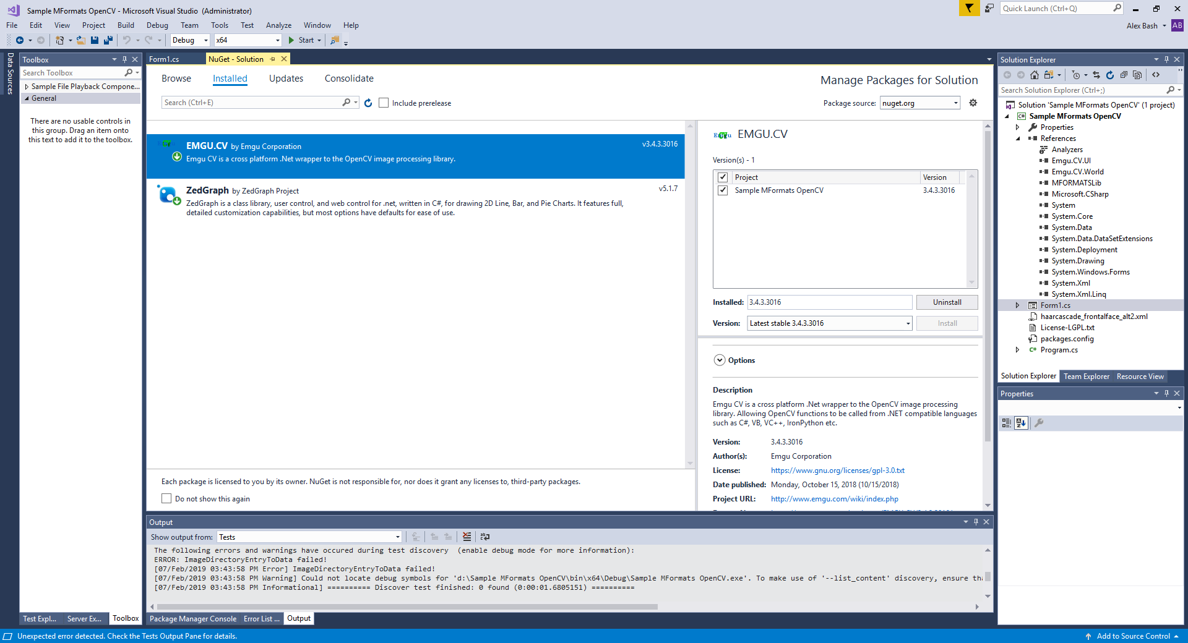Click the Output pane horizontal scrollbar
This screenshot has width=1188, height=643.
(x=408, y=607)
